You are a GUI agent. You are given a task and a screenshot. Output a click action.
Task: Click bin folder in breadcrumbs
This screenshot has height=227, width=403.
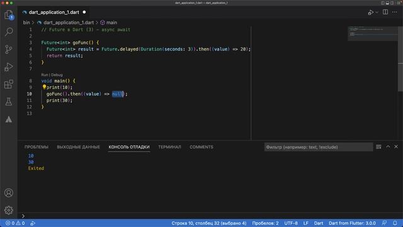[26, 23]
